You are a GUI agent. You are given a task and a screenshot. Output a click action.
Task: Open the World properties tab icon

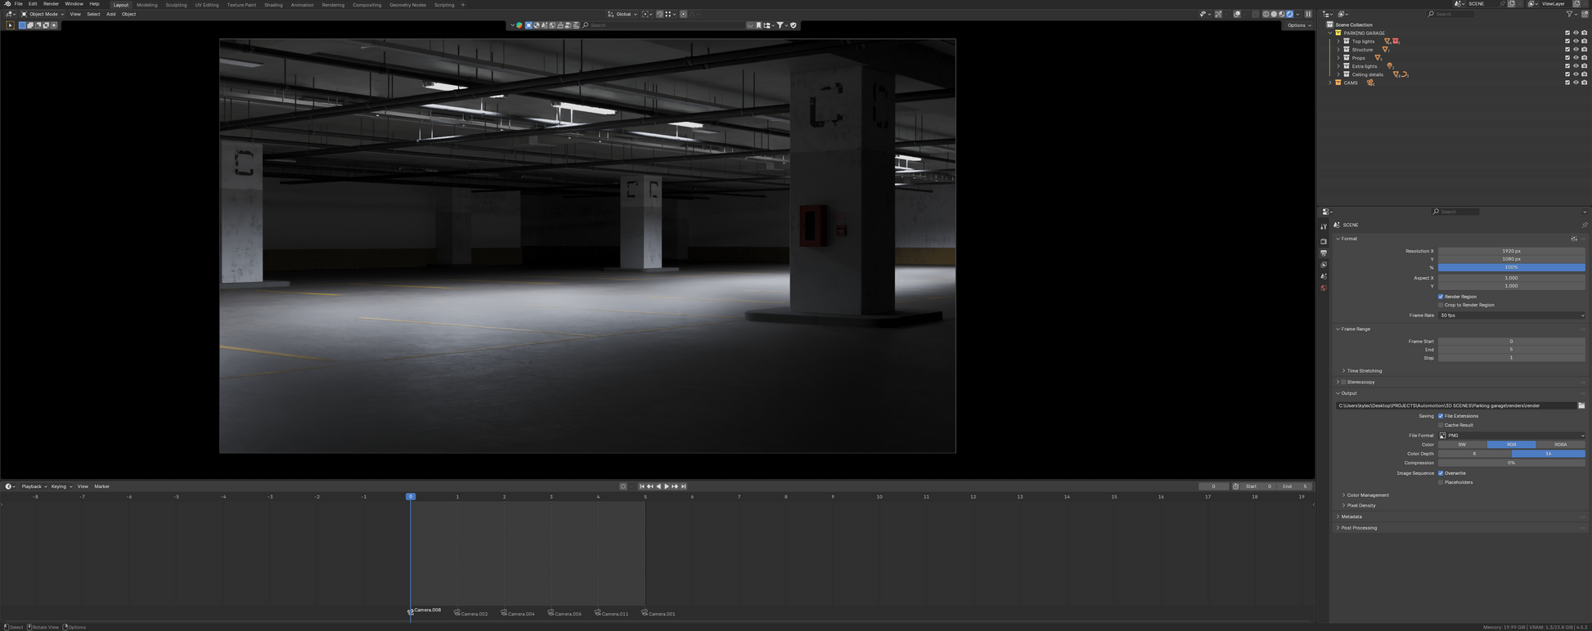1324,289
